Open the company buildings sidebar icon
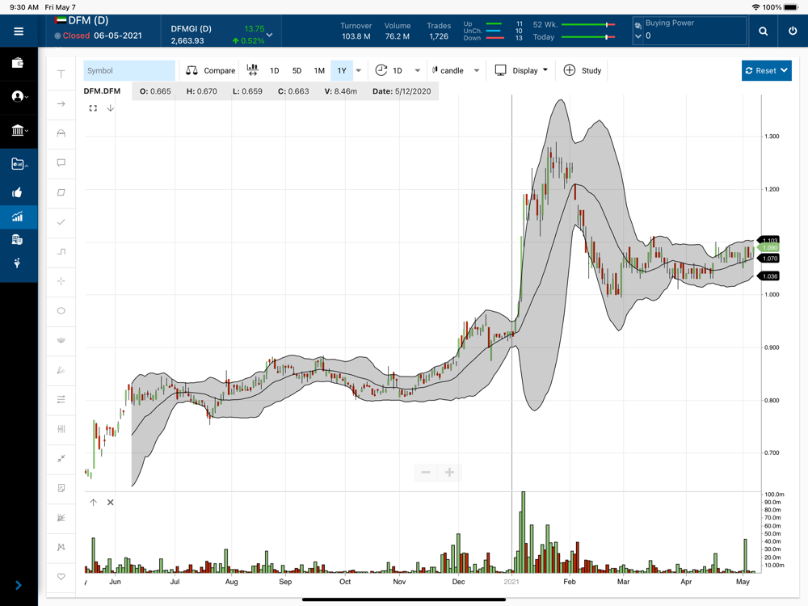Screen dimensions: 808x606 [x=18, y=240]
